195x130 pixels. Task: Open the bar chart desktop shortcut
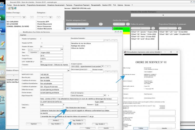(x=2, y=58)
